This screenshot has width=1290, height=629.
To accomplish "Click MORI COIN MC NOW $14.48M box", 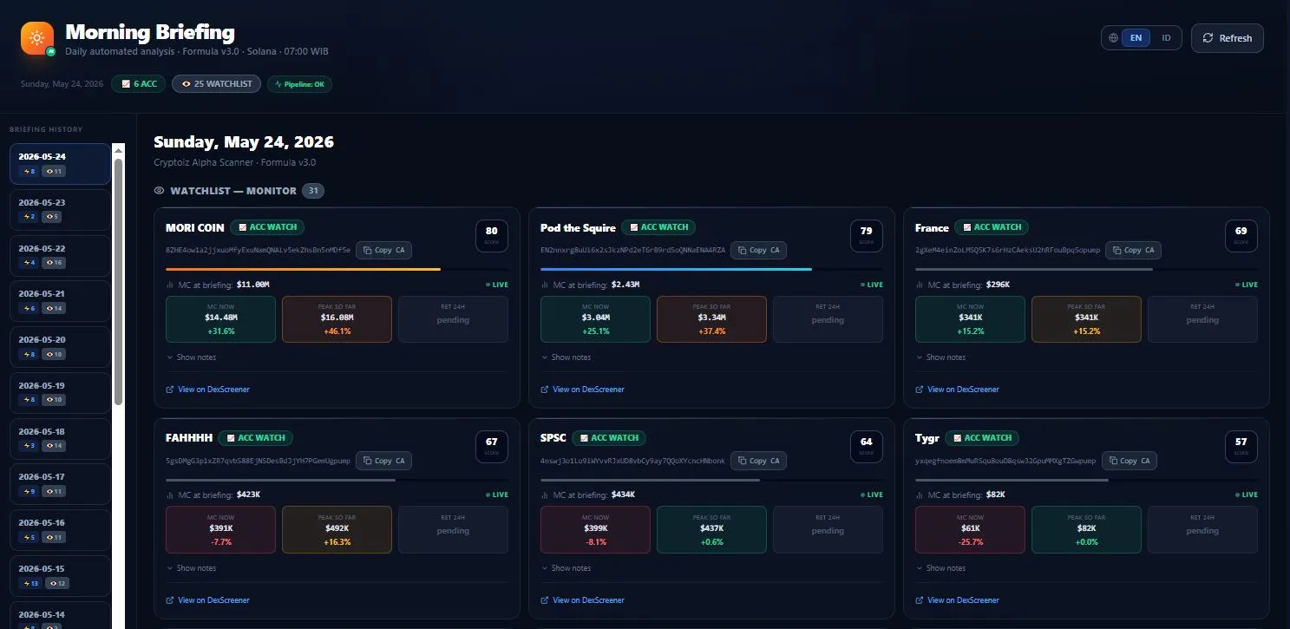I will coord(220,319).
